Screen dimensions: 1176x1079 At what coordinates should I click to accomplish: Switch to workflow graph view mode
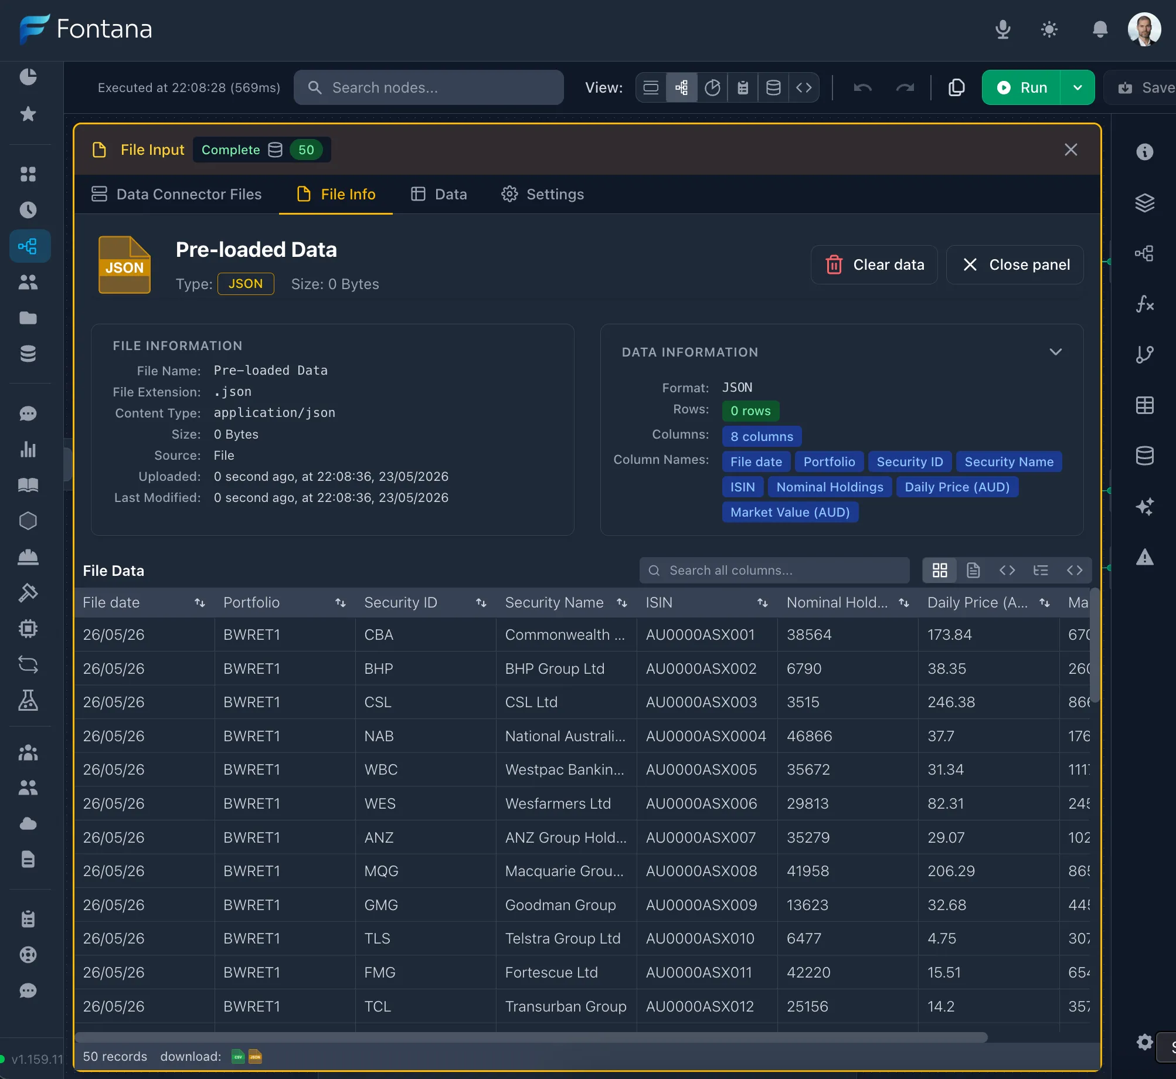[681, 87]
